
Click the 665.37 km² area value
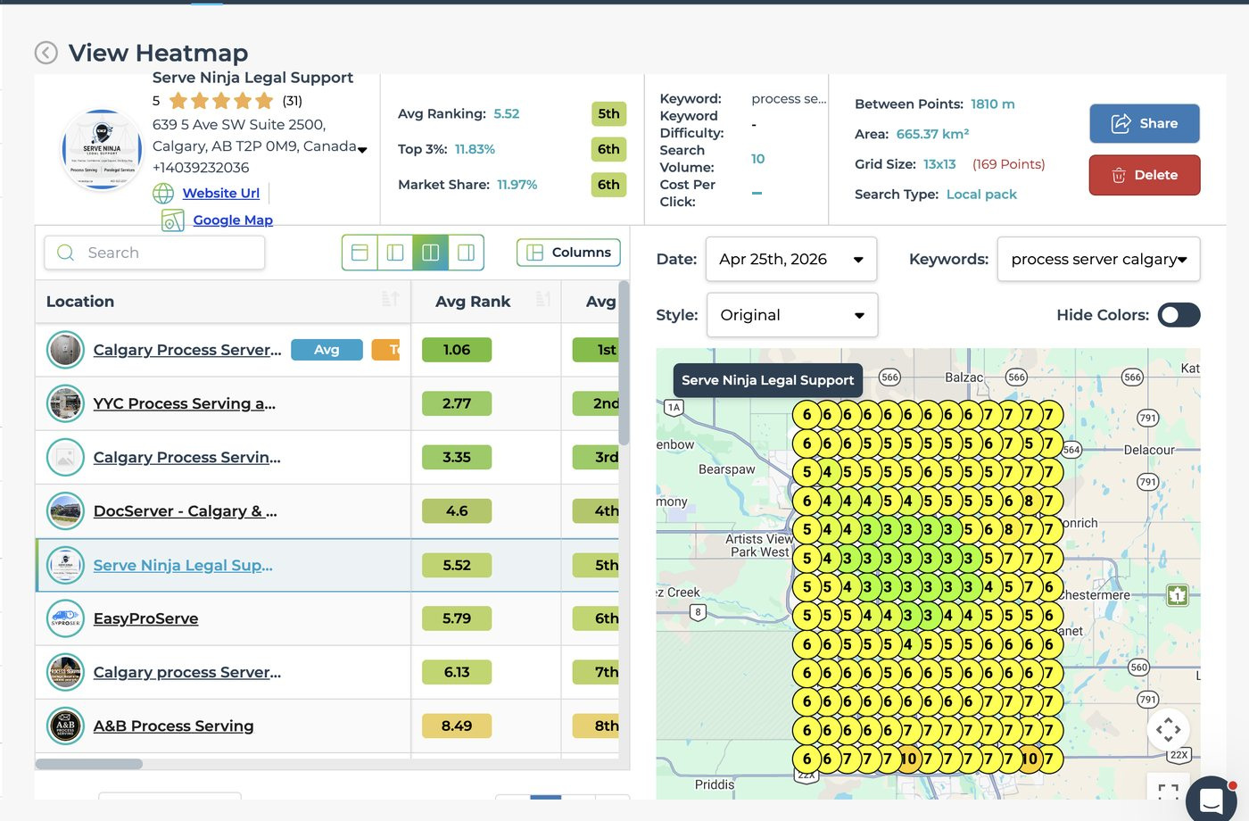pos(932,134)
